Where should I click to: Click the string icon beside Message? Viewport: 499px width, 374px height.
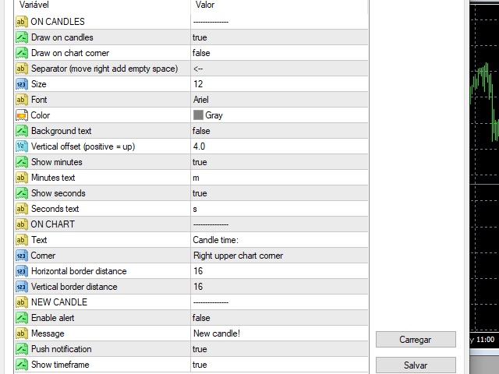pyautogui.click(x=22, y=333)
